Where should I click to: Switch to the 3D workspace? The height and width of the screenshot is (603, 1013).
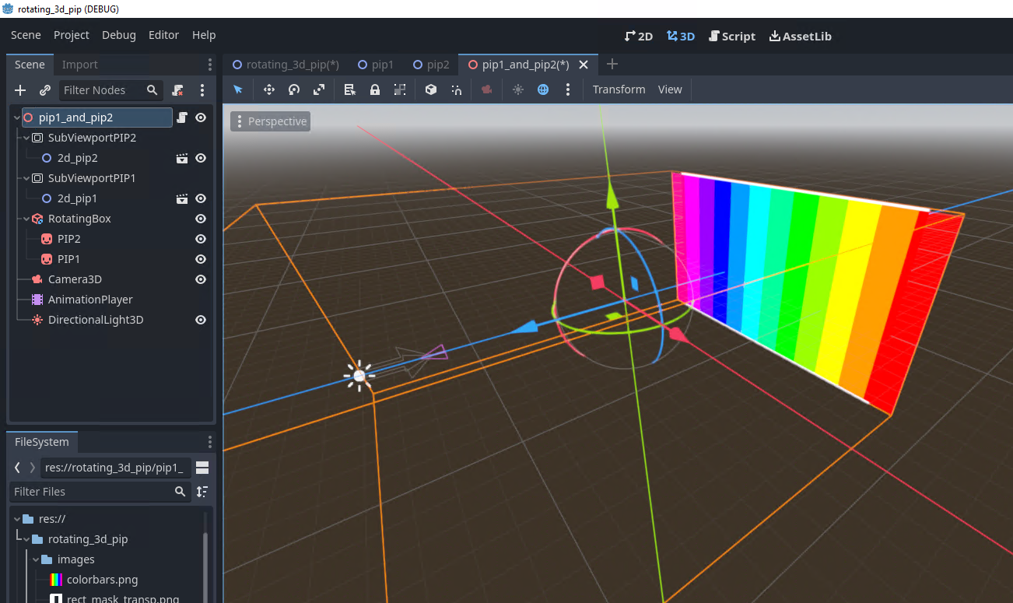point(681,36)
